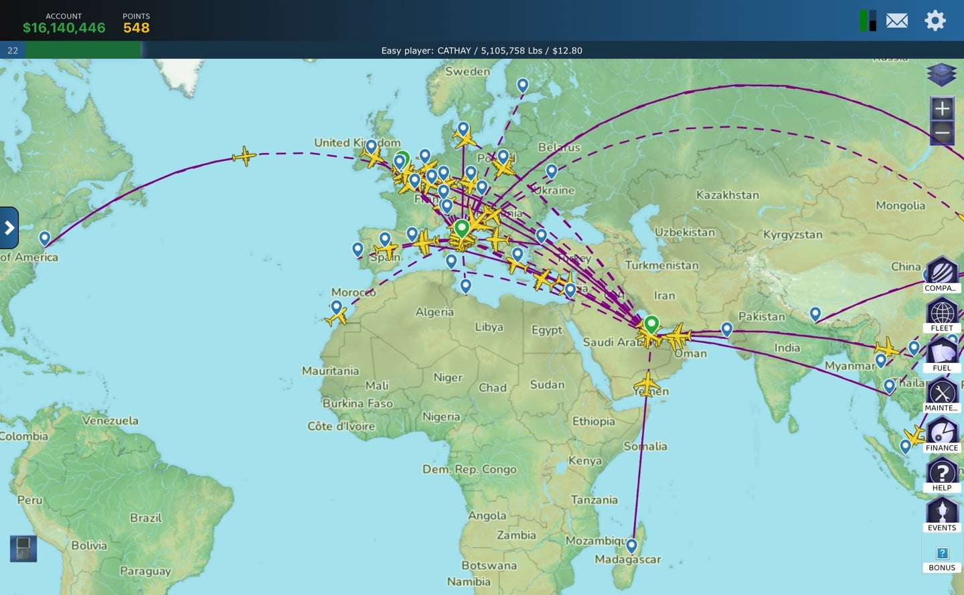
Task: Select the airport pin in Denmark
Action: point(463,128)
